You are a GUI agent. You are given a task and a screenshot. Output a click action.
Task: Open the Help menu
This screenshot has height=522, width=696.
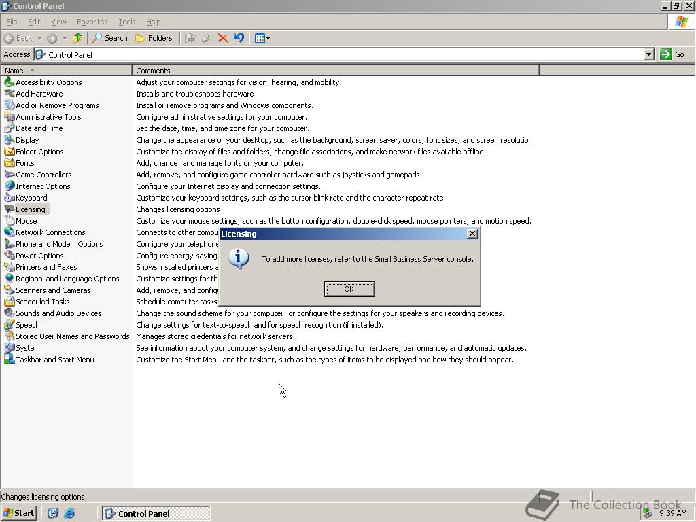coord(153,22)
